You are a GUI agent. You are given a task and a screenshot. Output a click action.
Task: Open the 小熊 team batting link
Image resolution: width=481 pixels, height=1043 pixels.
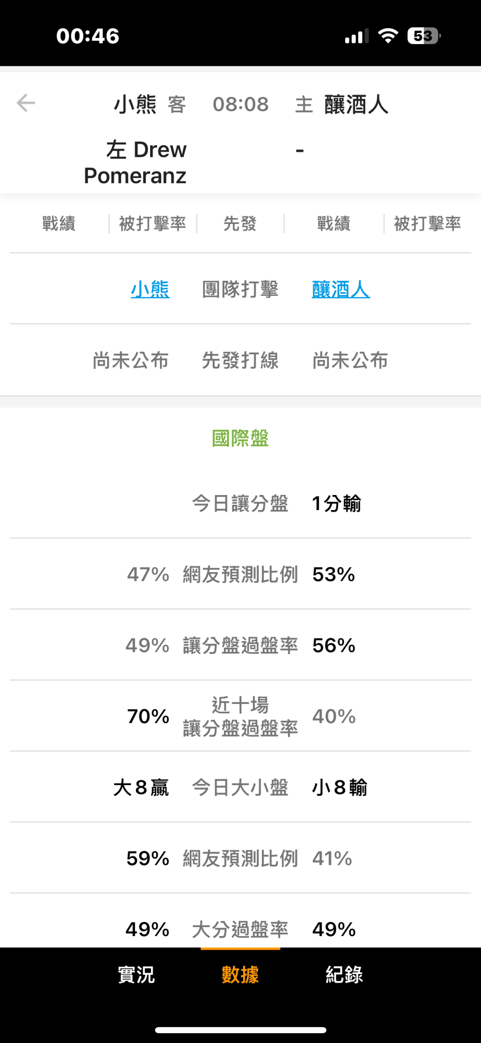(x=150, y=290)
